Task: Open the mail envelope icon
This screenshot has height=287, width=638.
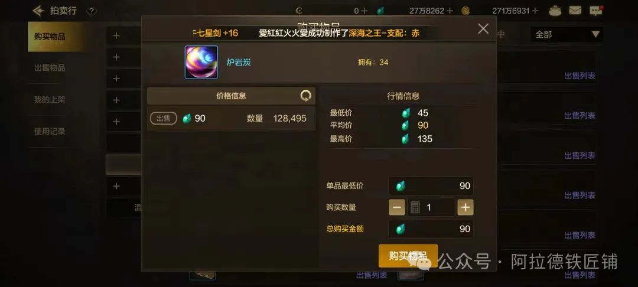Action: click(575, 11)
